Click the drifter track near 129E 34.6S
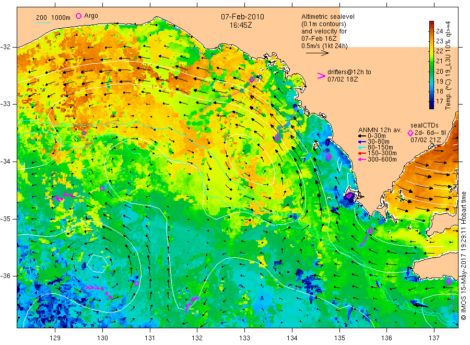Screen dimensions: 470x345 pos(62,198)
